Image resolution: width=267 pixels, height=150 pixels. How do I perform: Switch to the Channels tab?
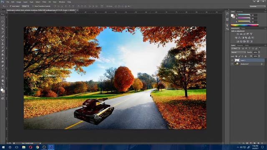click(x=240, y=45)
